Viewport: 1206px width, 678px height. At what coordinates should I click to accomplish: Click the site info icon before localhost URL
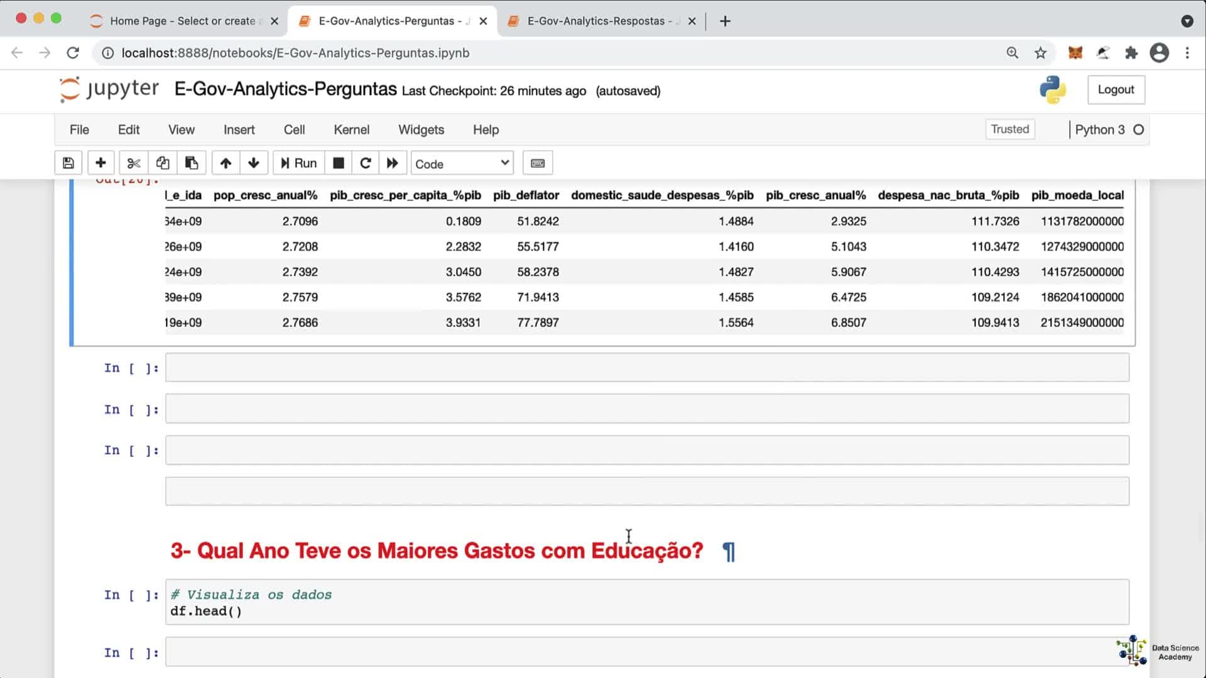(107, 53)
